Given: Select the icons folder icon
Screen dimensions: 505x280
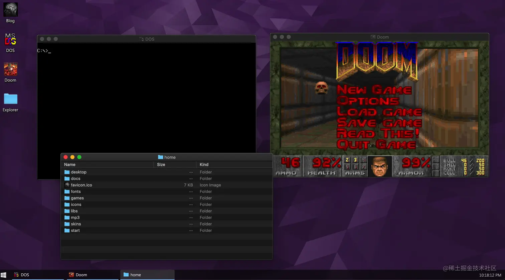Looking at the screenshot, I should point(67,205).
